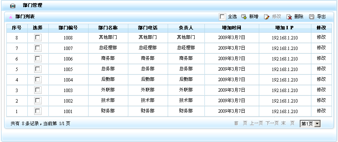Image resolution: width=338 pixels, height=142 pixels.
Task: Edit 财务部 via its 修改 link
Action: (321, 111)
